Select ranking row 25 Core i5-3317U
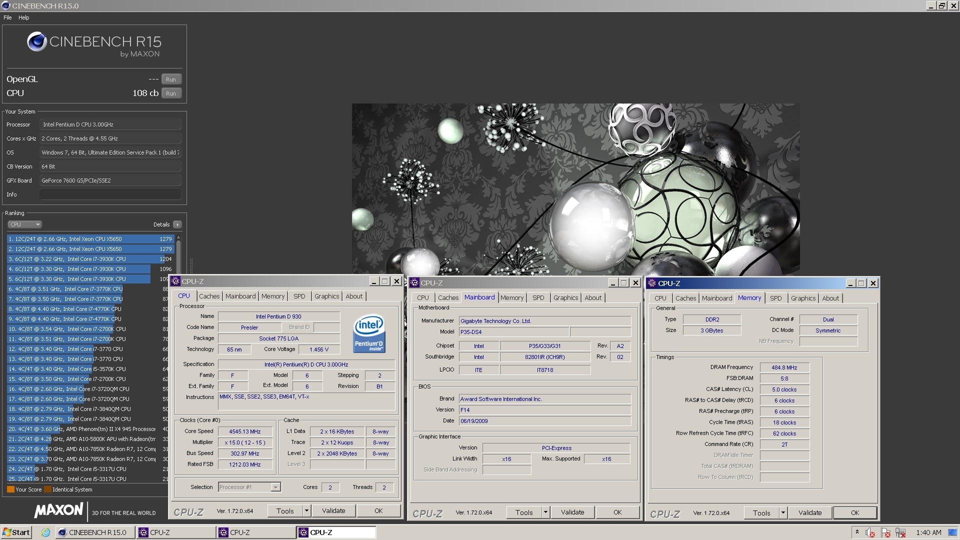960x540 pixels. coord(88,479)
